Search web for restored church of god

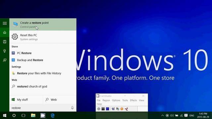click(x=43, y=87)
